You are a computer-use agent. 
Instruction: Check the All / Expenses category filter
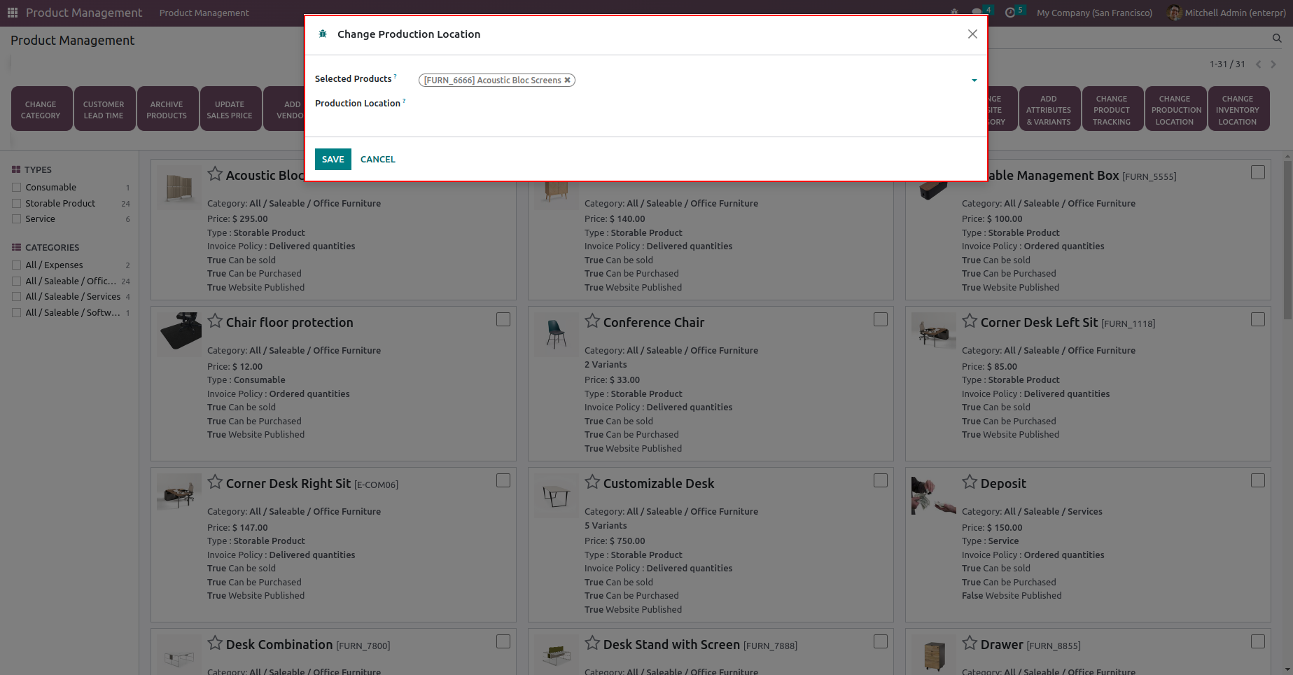click(x=16, y=265)
